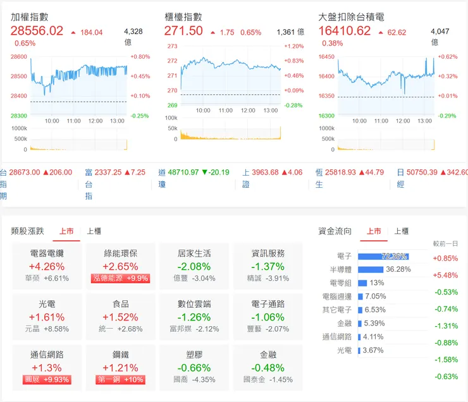The image size is (468, 402).
Task: Select 上市 tab in 類股漲跌 section
Action: tap(66, 231)
